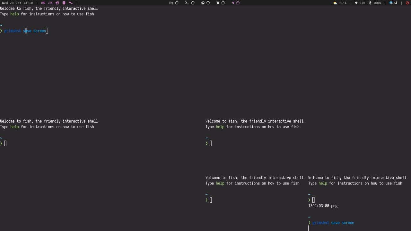Viewport: 411px width, 231px height.
Task: Click the disk drive status icon
Action: point(50,3)
